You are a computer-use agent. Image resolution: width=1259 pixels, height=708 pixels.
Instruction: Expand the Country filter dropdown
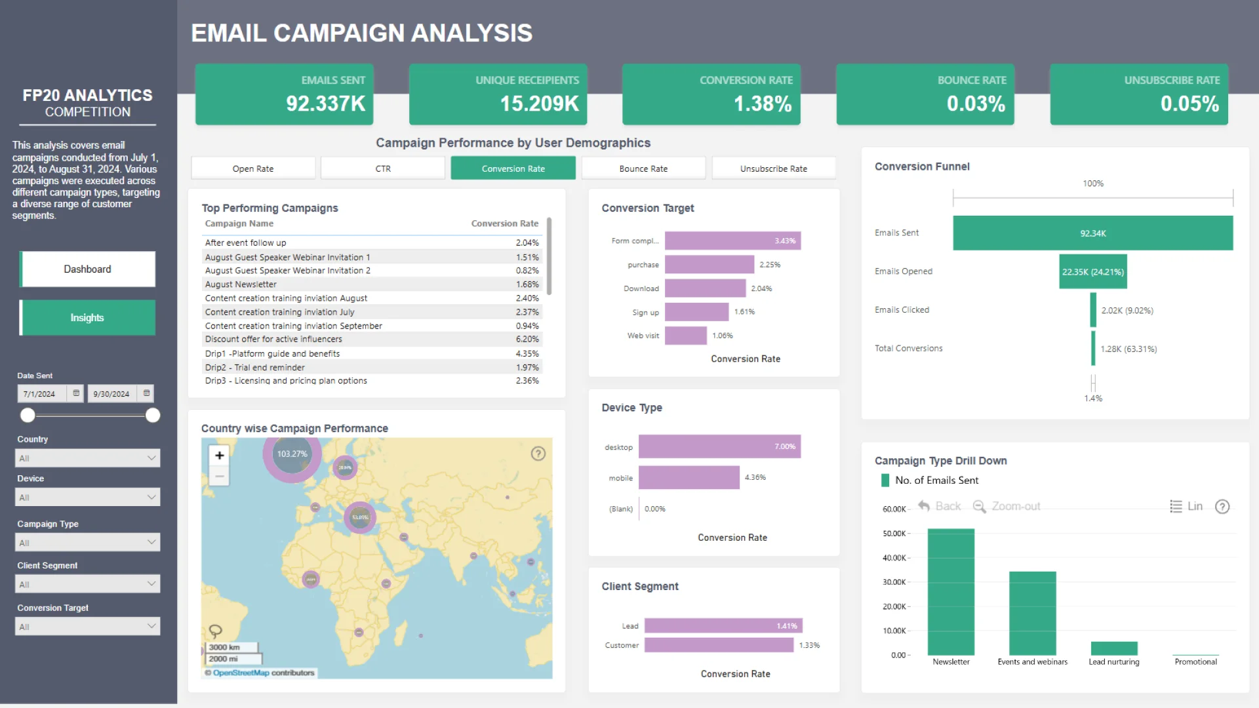point(88,458)
